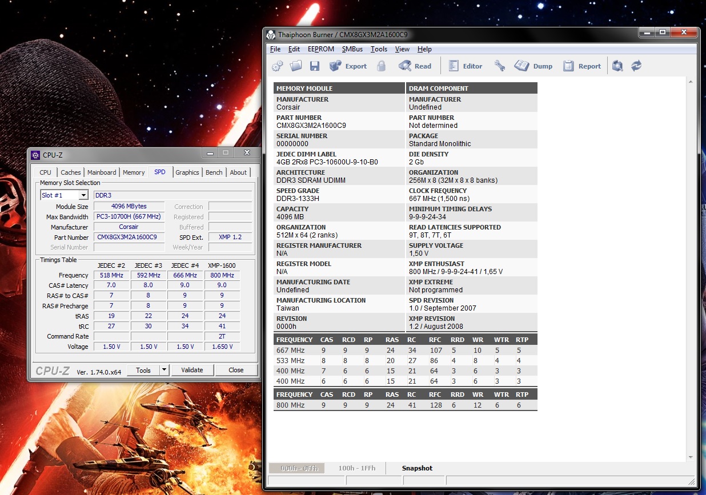The width and height of the screenshot is (706, 495).
Task: Select the 100h - 1FFh address range
Action: click(357, 468)
